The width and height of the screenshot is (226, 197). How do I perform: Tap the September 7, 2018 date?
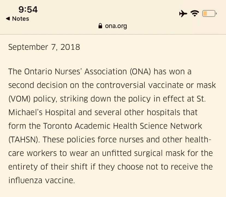[44, 47]
